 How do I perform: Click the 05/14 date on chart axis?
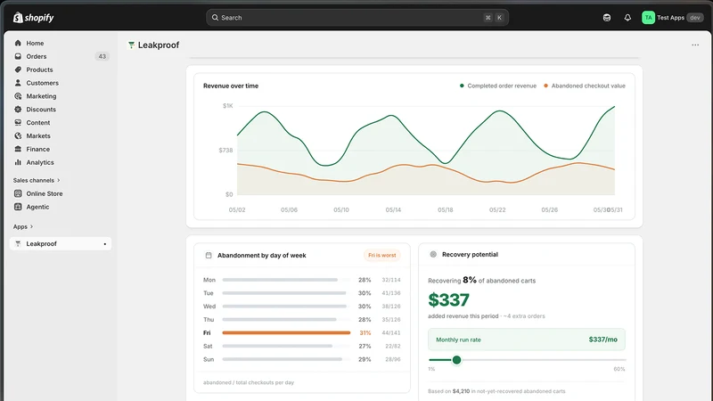pos(393,209)
